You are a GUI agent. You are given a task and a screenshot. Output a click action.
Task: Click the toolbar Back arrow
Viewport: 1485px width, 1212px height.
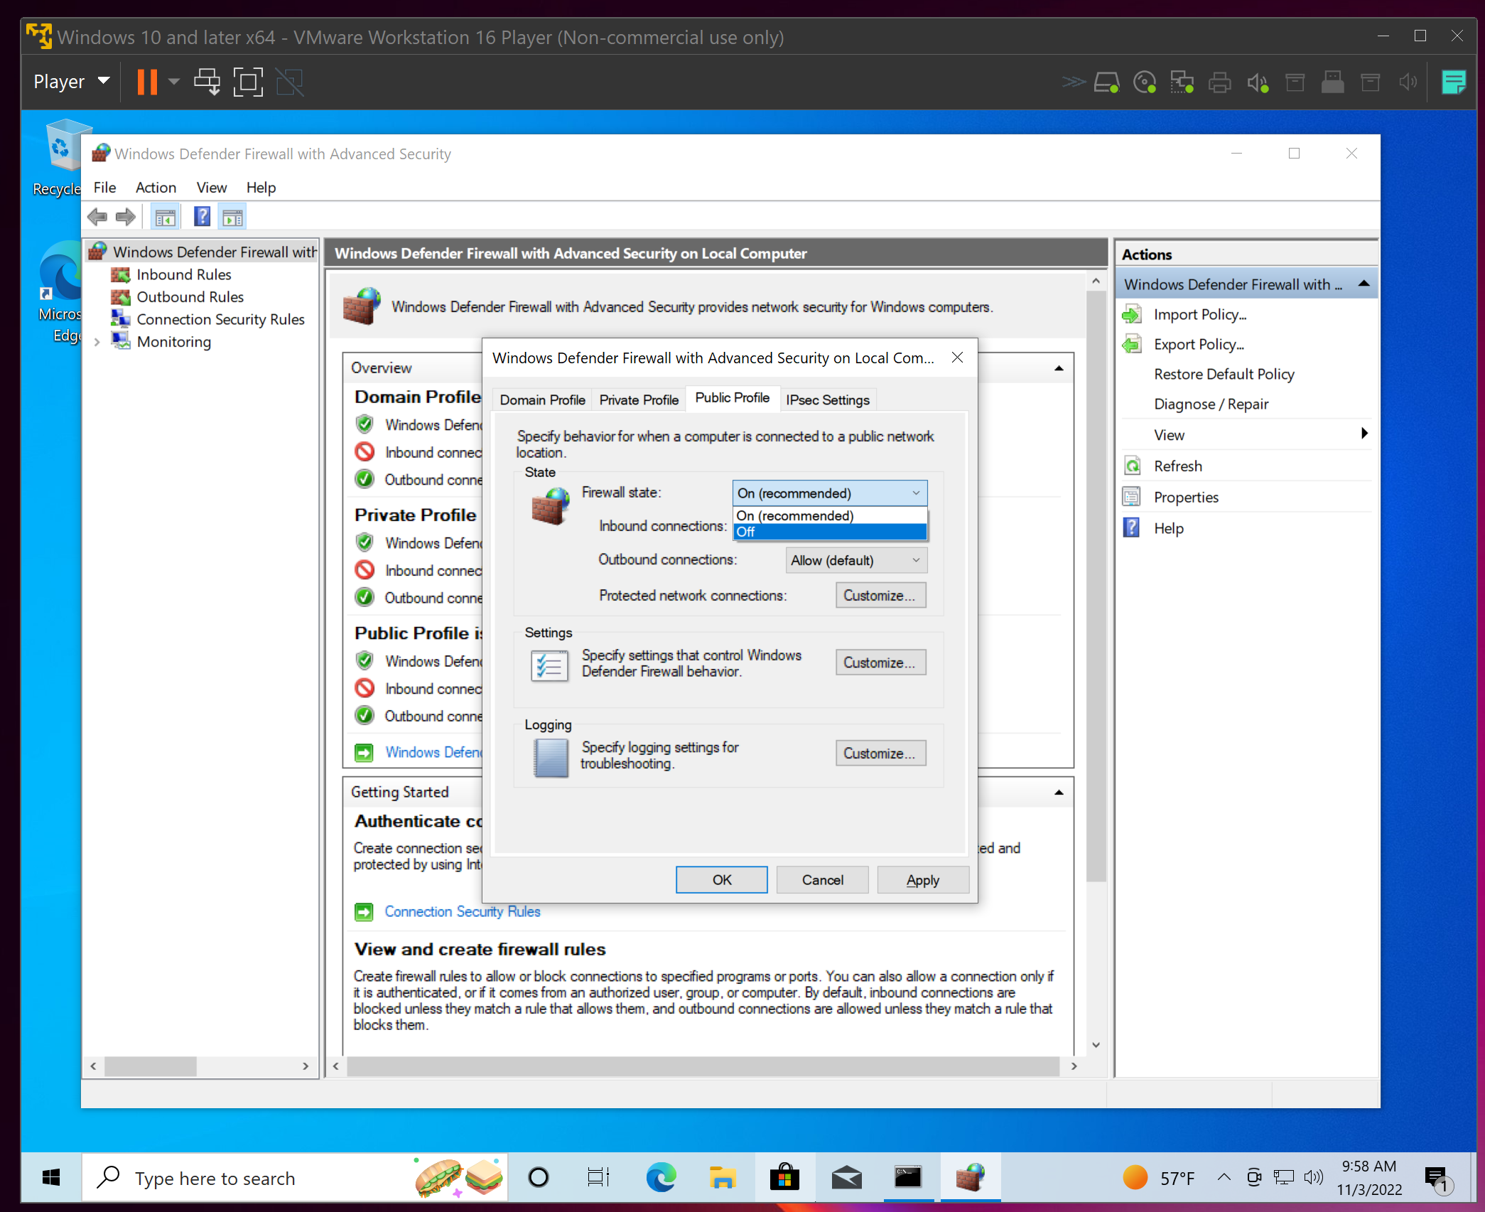click(97, 217)
